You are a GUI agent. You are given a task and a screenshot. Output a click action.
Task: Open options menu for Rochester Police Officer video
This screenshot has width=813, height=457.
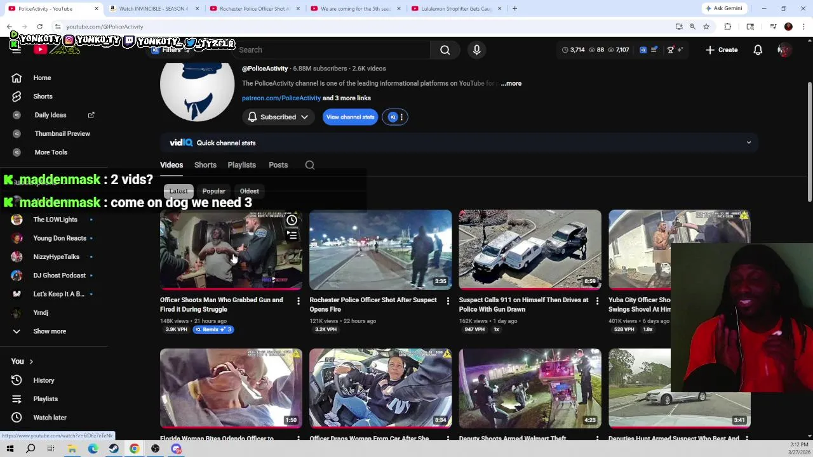point(448,301)
